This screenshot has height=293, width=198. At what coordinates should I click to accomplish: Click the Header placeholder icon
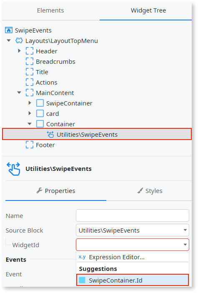click(x=30, y=51)
